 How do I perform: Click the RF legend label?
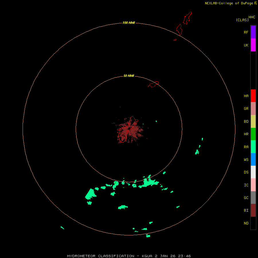click(x=246, y=32)
